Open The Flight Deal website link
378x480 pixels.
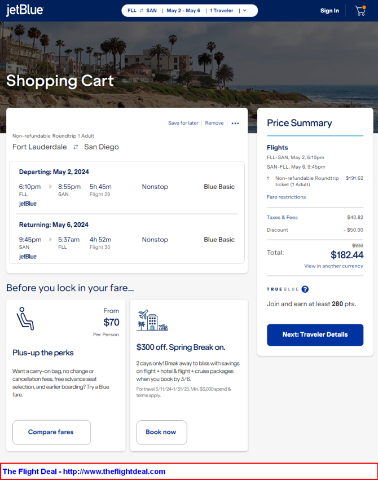84,472
